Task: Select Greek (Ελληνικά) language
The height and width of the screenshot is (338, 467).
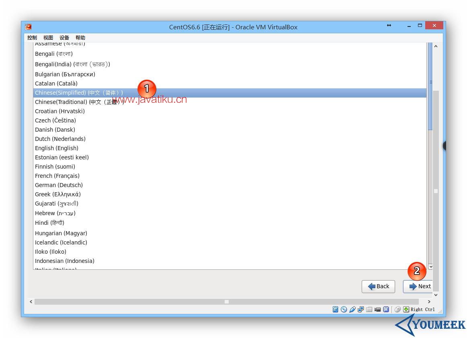Action: pyautogui.click(x=229, y=194)
